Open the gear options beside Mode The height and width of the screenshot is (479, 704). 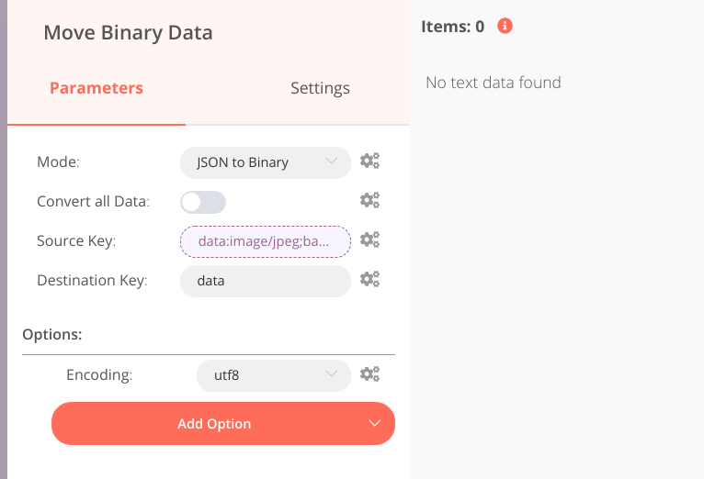coord(369,161)
